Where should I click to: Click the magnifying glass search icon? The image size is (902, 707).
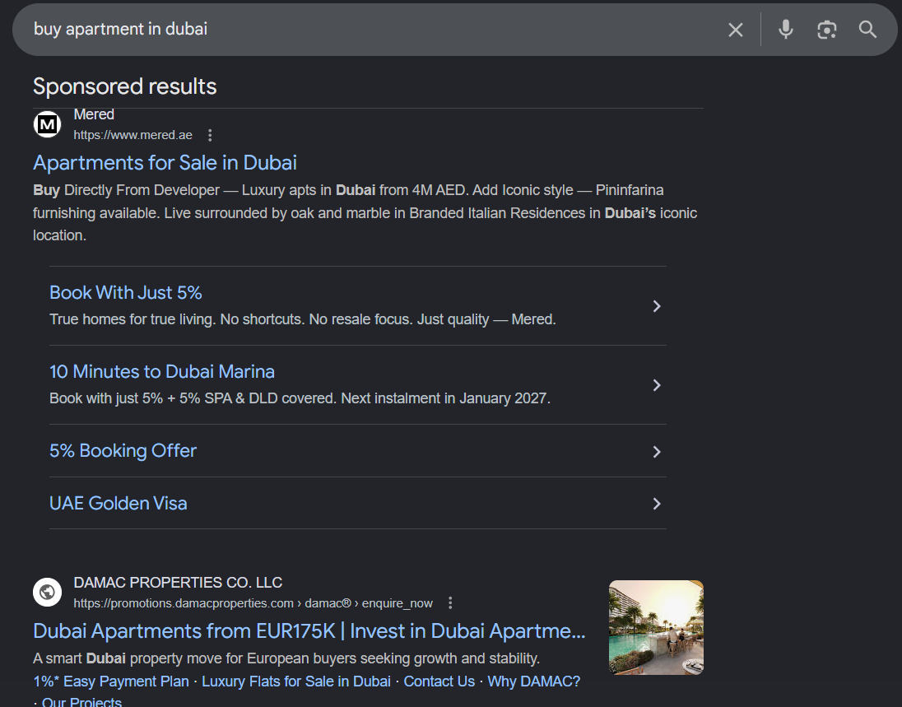click(x=867, y=30)
